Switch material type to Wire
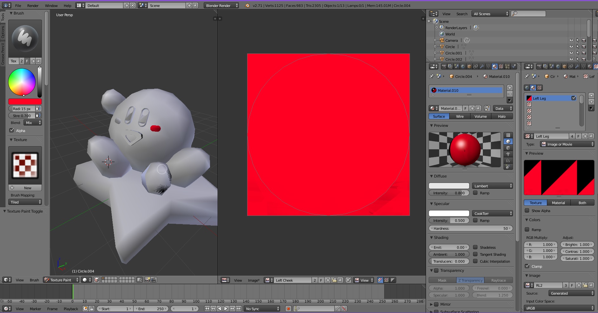598x313 pixels. [460, 116]
